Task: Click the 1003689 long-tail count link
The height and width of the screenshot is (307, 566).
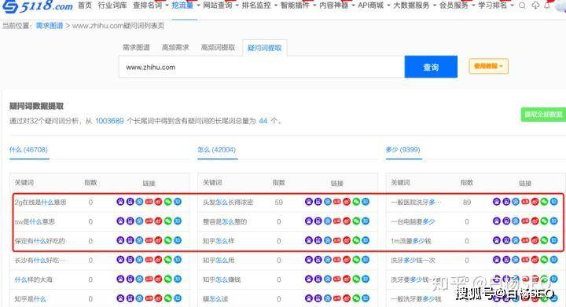Action: pyautogui.click(x=109, y=121)
